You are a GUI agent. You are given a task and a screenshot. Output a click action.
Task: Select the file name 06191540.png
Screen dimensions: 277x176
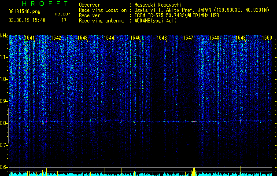click(x=24, y=12)
